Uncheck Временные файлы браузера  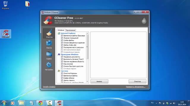click(x=62, y=36)
